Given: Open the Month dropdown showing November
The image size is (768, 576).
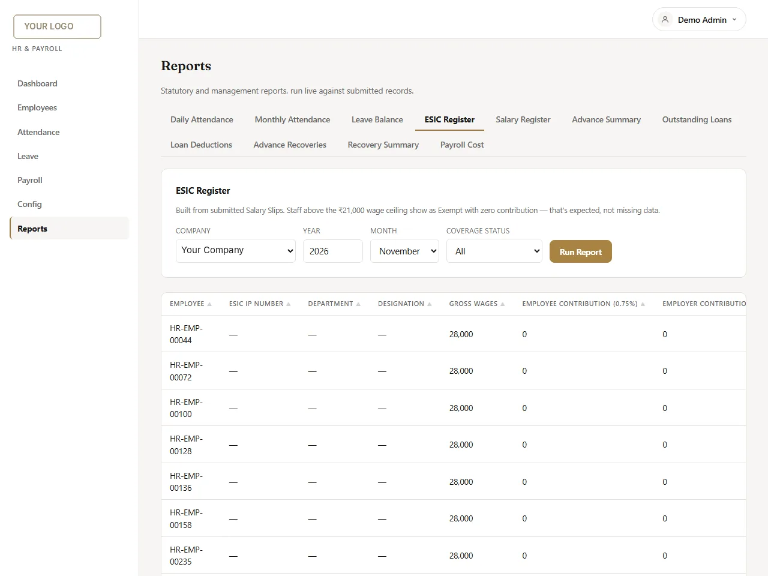Looking at the screenshot, I should 404,251.
